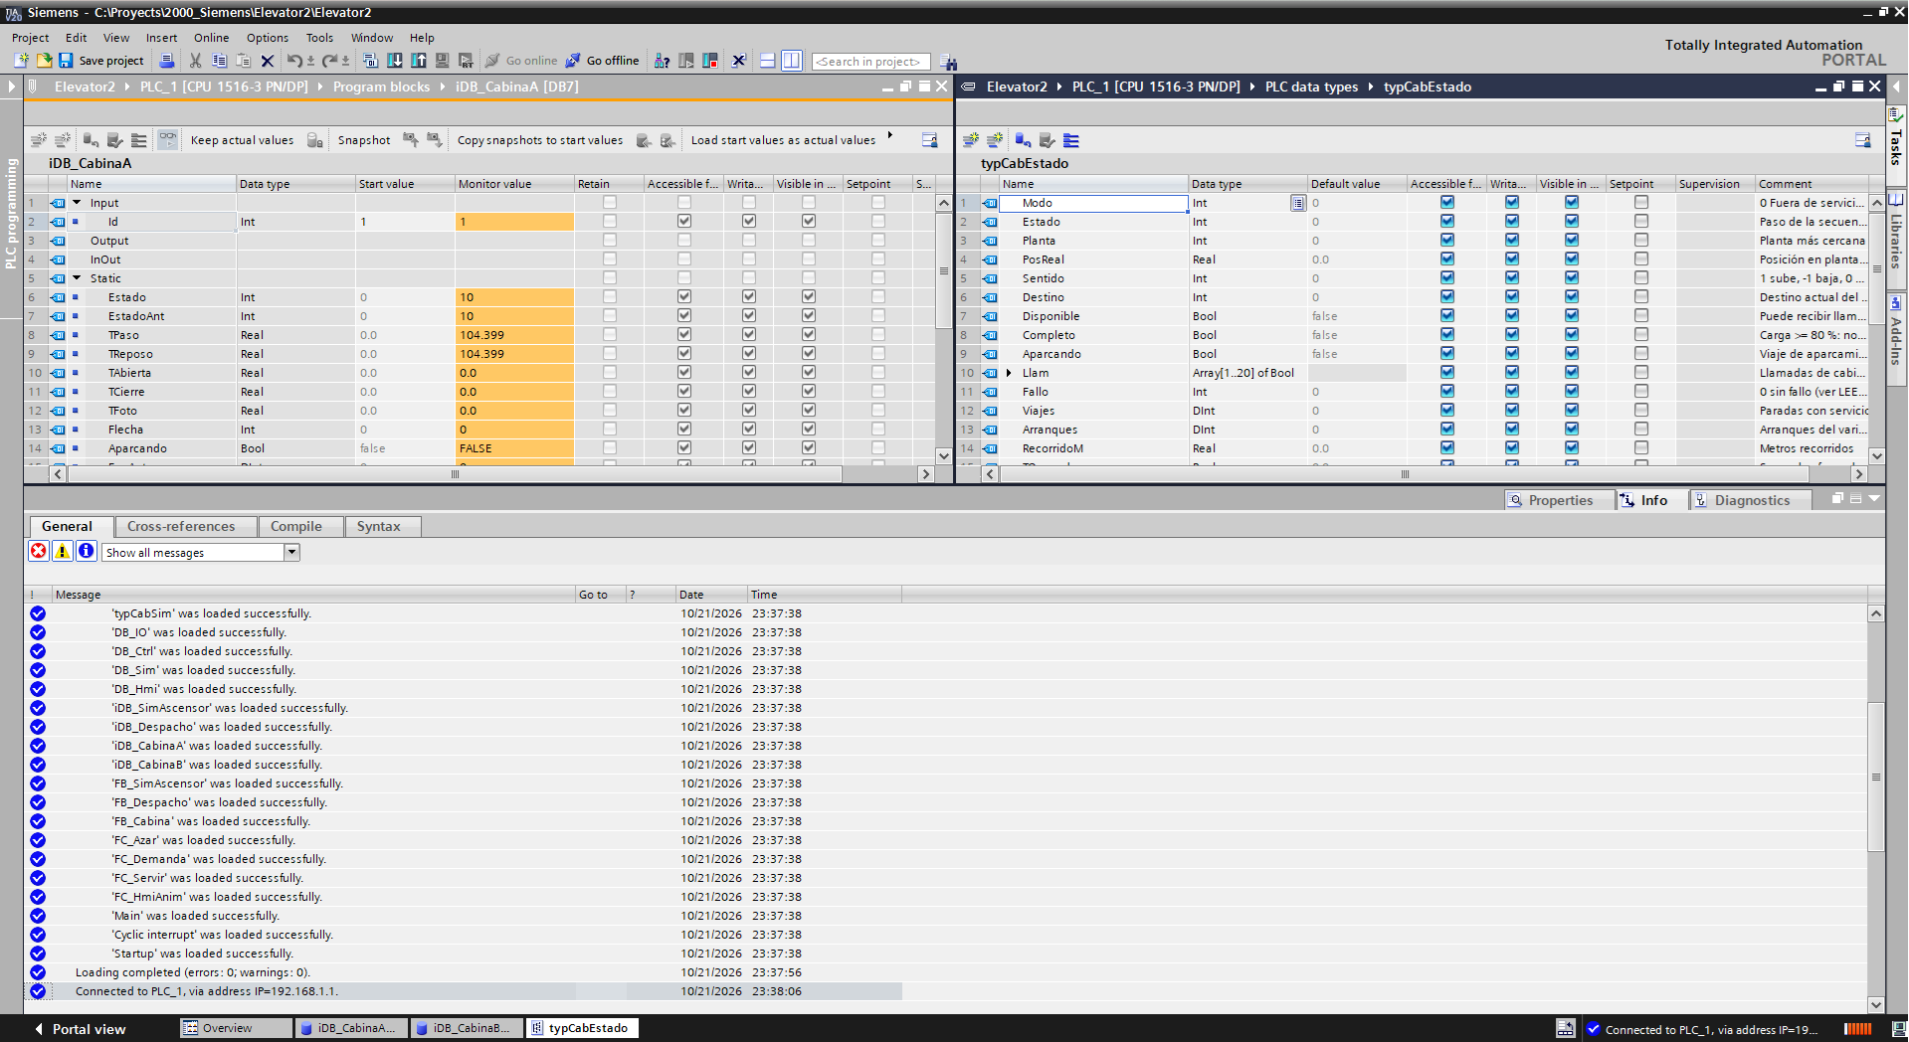Click the Cut scissors icon
Image resolution: width=1909 pixels, height=1042 pixels.
[x=195, y=61]
